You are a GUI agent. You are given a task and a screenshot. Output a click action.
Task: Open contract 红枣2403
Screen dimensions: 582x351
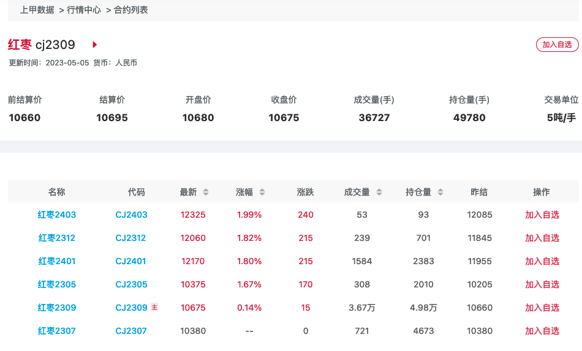point(57,215)
